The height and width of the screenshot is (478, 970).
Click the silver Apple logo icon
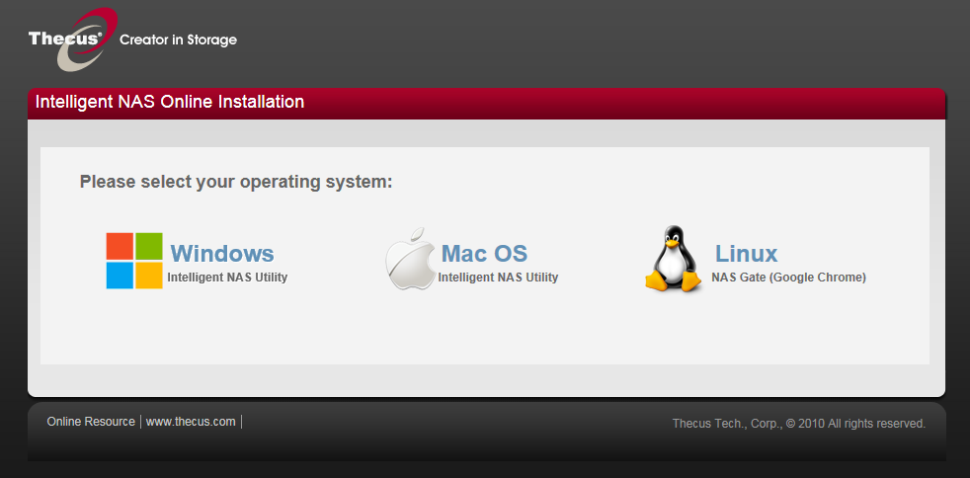pos(410,259)
